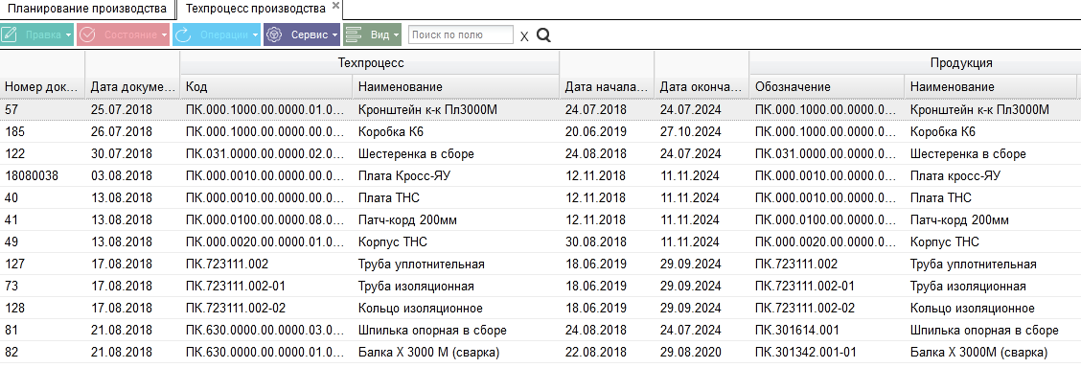Sort by Номер документа column header
Screen dimensions: 1081x368
click(x=42, y=87)
